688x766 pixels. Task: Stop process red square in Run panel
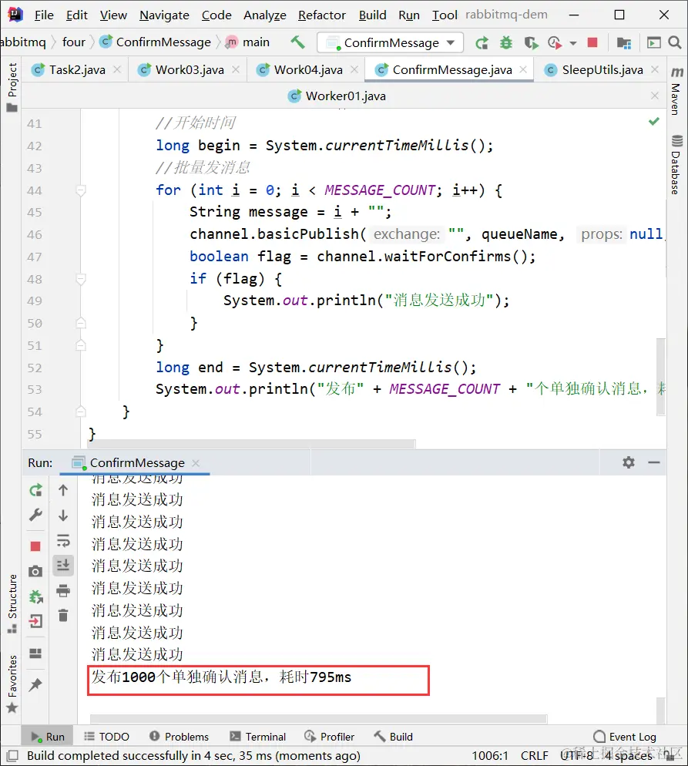point(35,546)
